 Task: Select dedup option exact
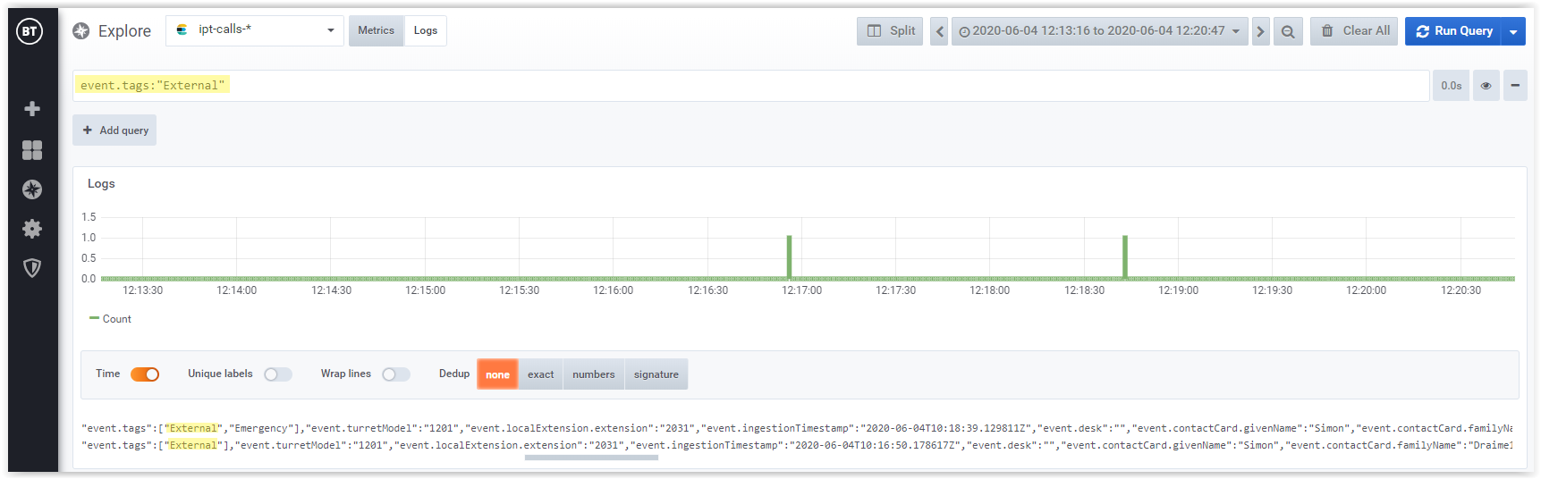[x=540, y=374]
